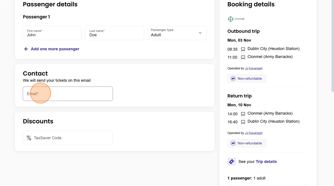334x186 pixels.
Task: Click the First name field
Action: 52,33
